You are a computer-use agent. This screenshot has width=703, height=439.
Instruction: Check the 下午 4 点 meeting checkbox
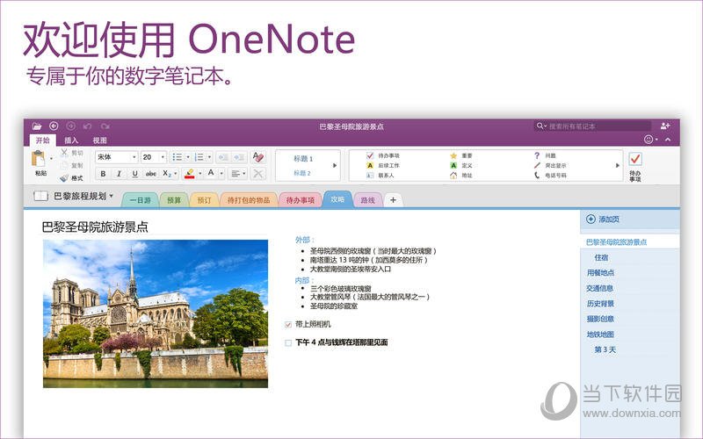(288, 342)
